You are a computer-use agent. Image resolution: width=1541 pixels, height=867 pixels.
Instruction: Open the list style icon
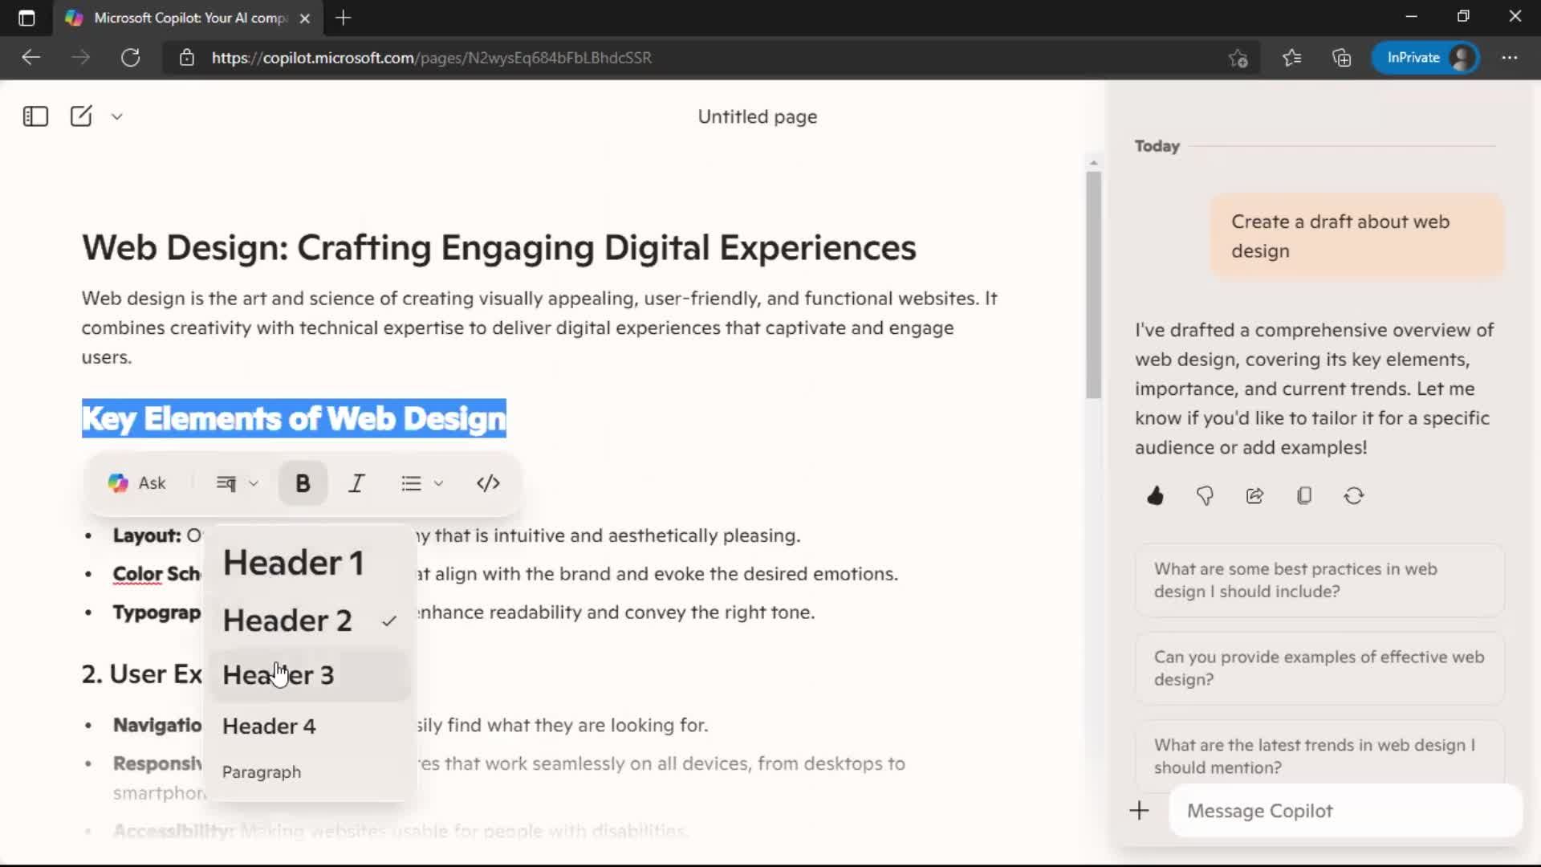coord(411,483)
